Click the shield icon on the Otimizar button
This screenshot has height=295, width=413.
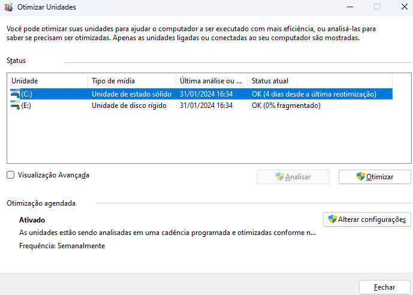(x=361, y=176)
